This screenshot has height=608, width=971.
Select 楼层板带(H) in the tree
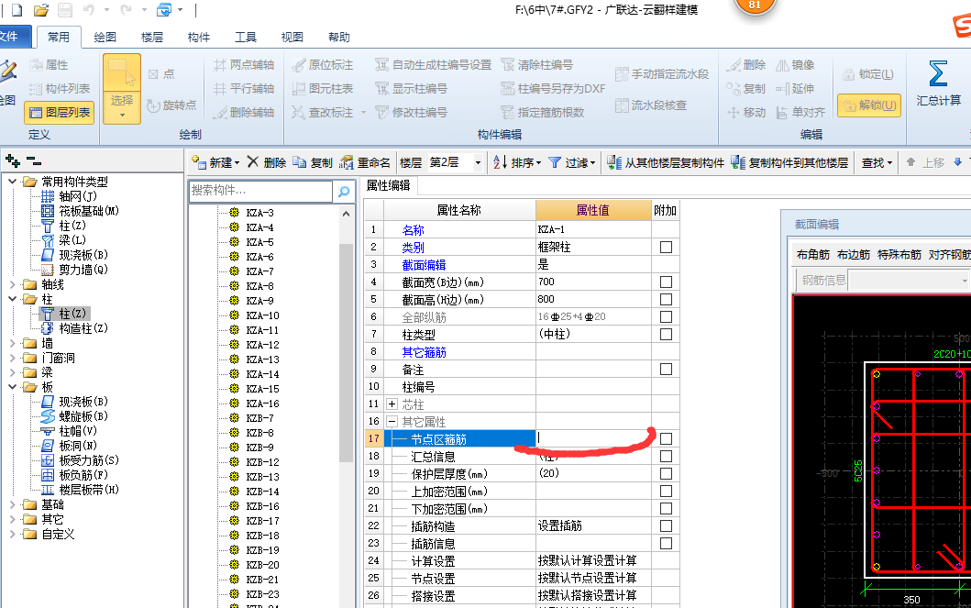tap(80, 489)
